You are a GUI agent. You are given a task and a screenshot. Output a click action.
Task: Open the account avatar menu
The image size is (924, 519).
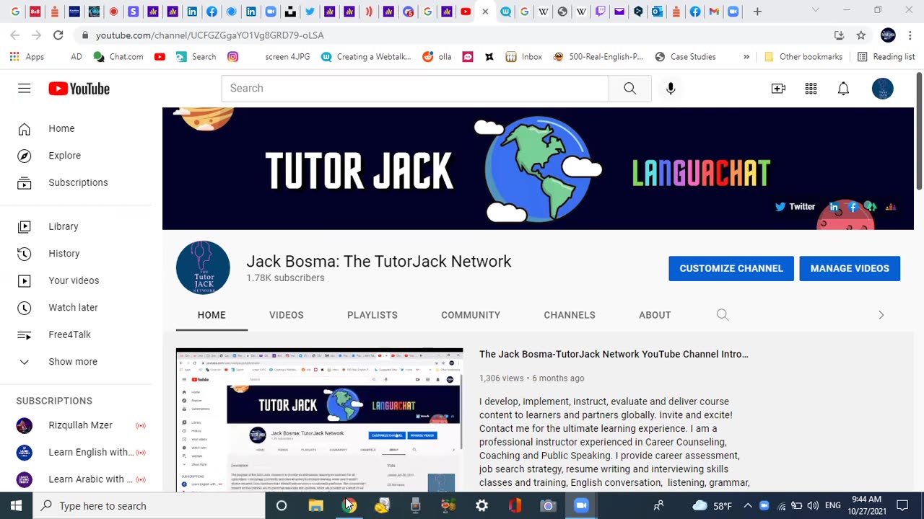click(882, 88)
